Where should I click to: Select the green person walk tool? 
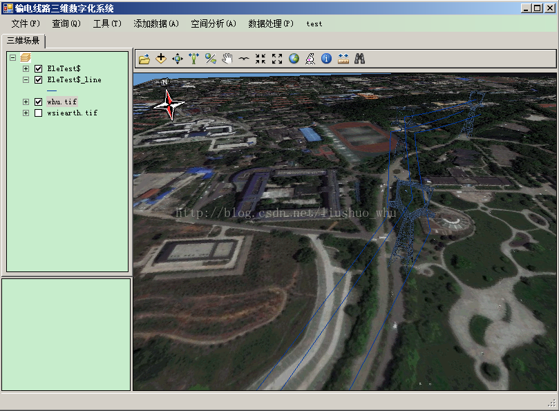click(x=194, y=59)
